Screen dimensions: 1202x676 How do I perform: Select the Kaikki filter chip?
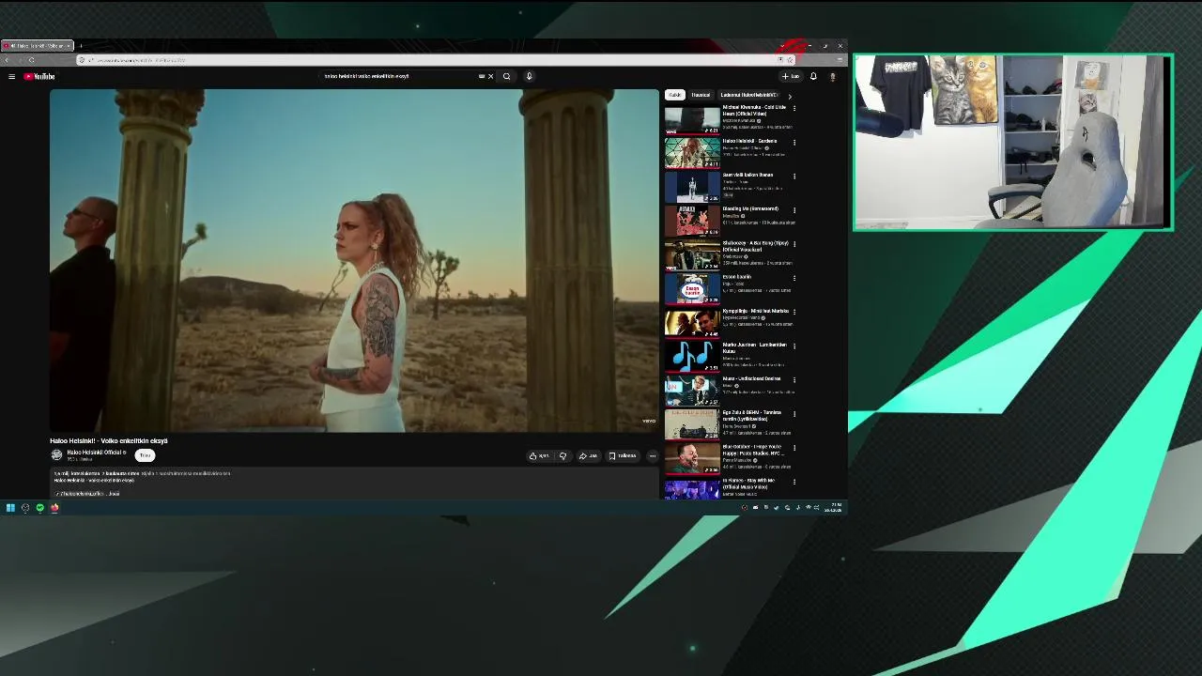click(x=674, y=95)
